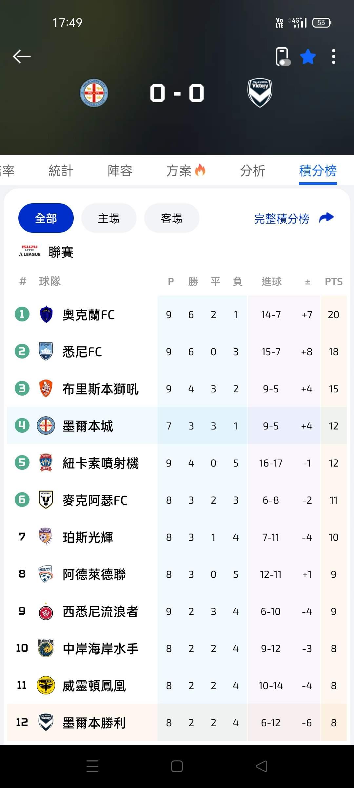Open the three-dot overflow menu

333,56
